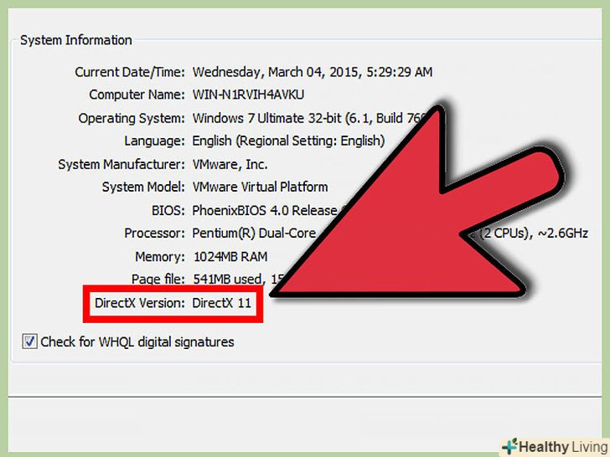This screenshot has width=610, height=457.
Task: Select the 'Page file:' label
Action: (158, 279)
